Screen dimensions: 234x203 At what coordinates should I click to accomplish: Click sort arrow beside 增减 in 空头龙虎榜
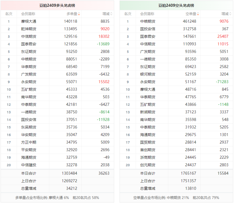230,14
